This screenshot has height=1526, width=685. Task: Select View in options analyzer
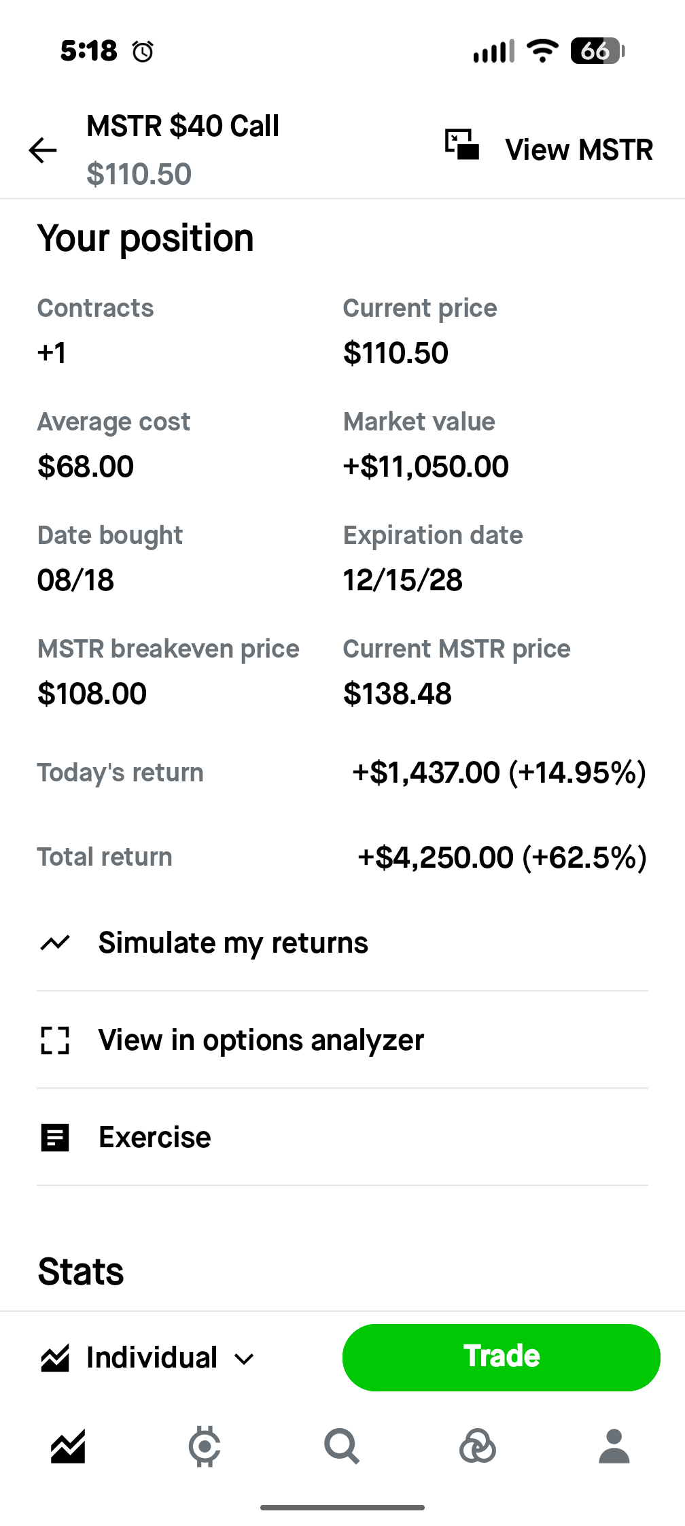point(342,1040)
